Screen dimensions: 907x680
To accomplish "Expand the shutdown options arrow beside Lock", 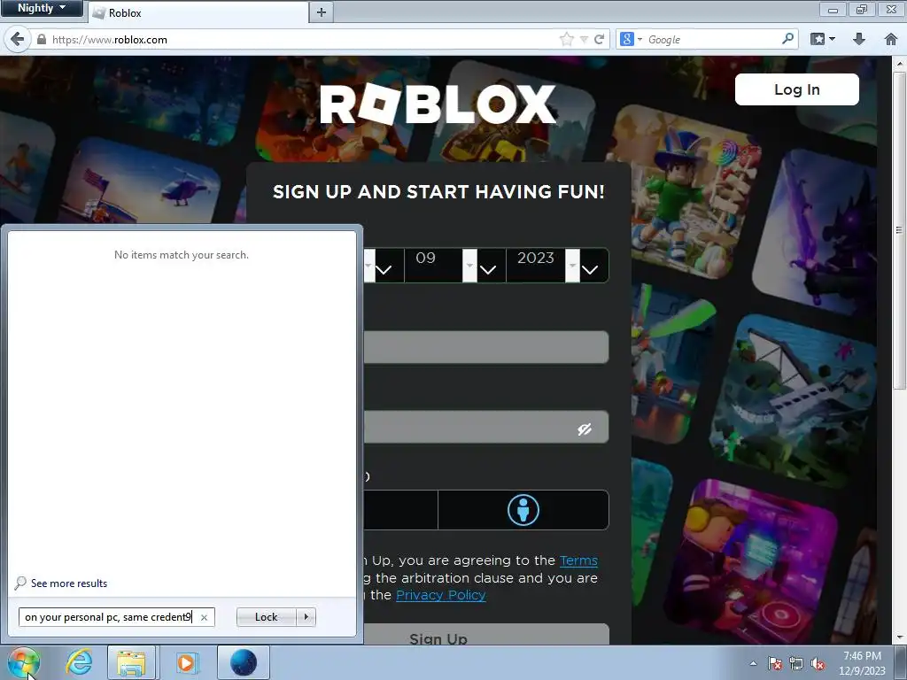I will click(306, 617).
